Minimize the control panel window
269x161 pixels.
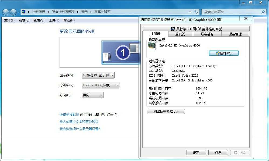(243, 3)
